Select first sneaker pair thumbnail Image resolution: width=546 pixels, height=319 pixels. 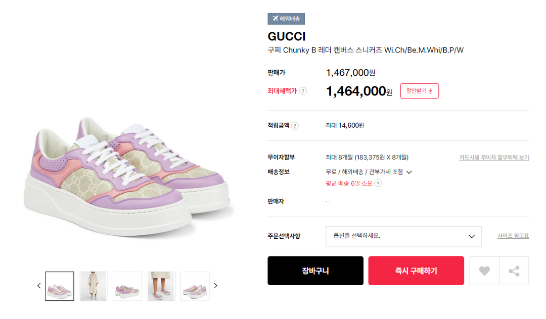point(60,286)
